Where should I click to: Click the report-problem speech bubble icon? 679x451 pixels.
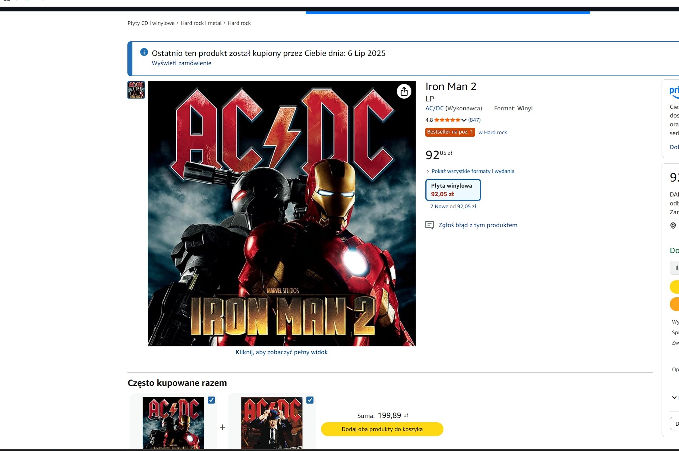pyautogui.click(x=430, y=225)
